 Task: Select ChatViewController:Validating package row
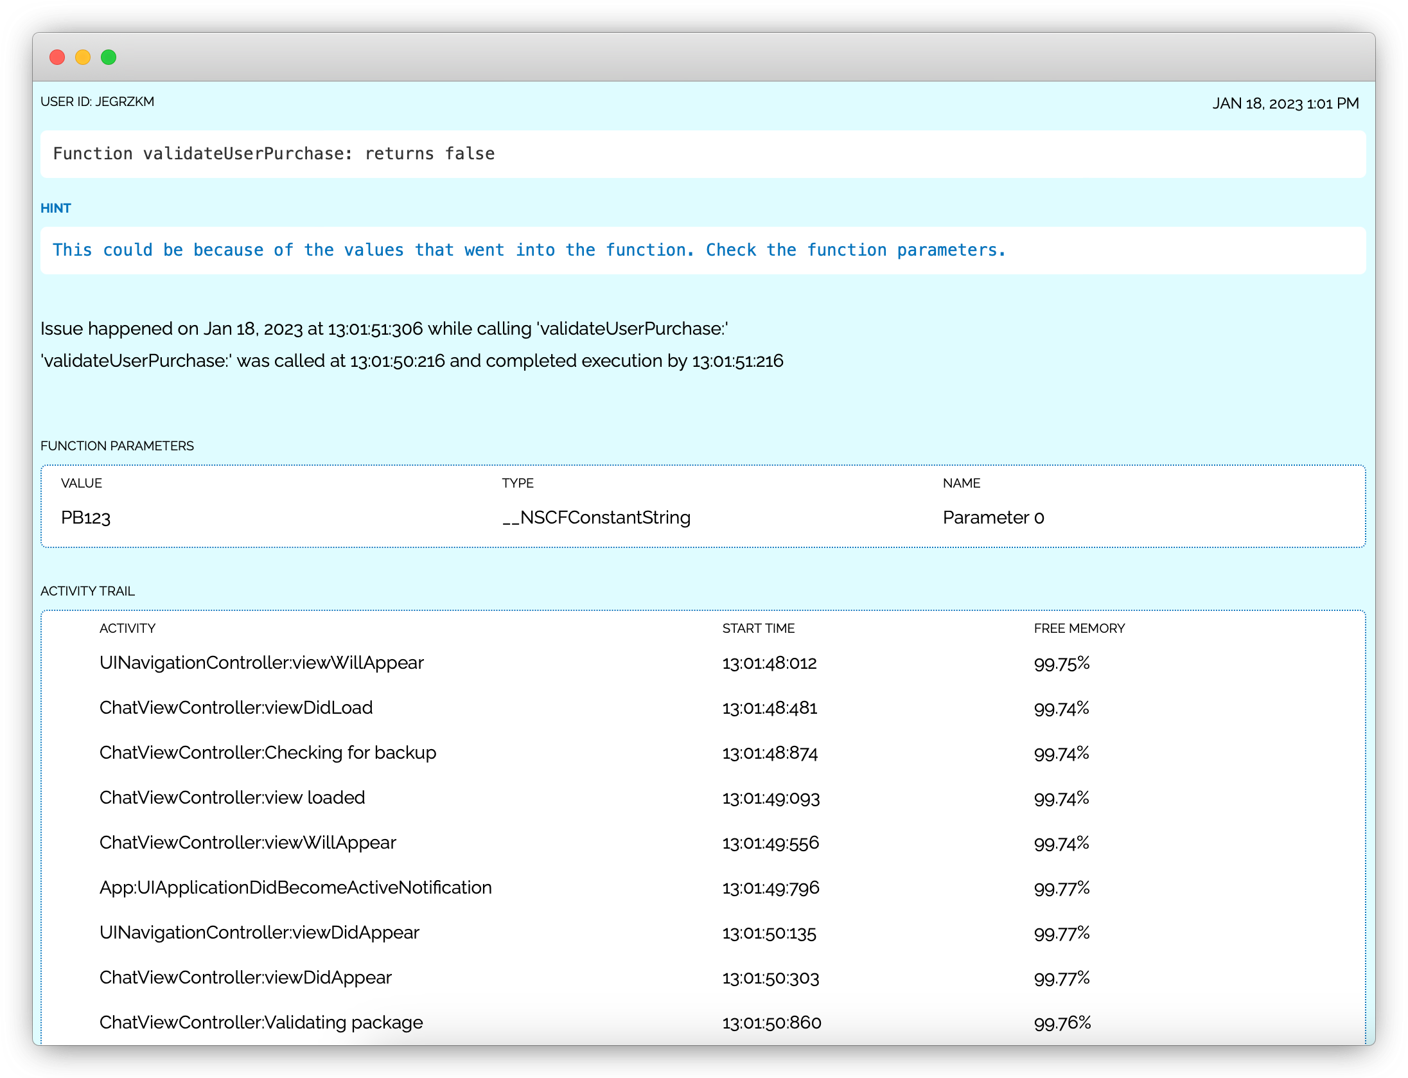click(261, 1023)
